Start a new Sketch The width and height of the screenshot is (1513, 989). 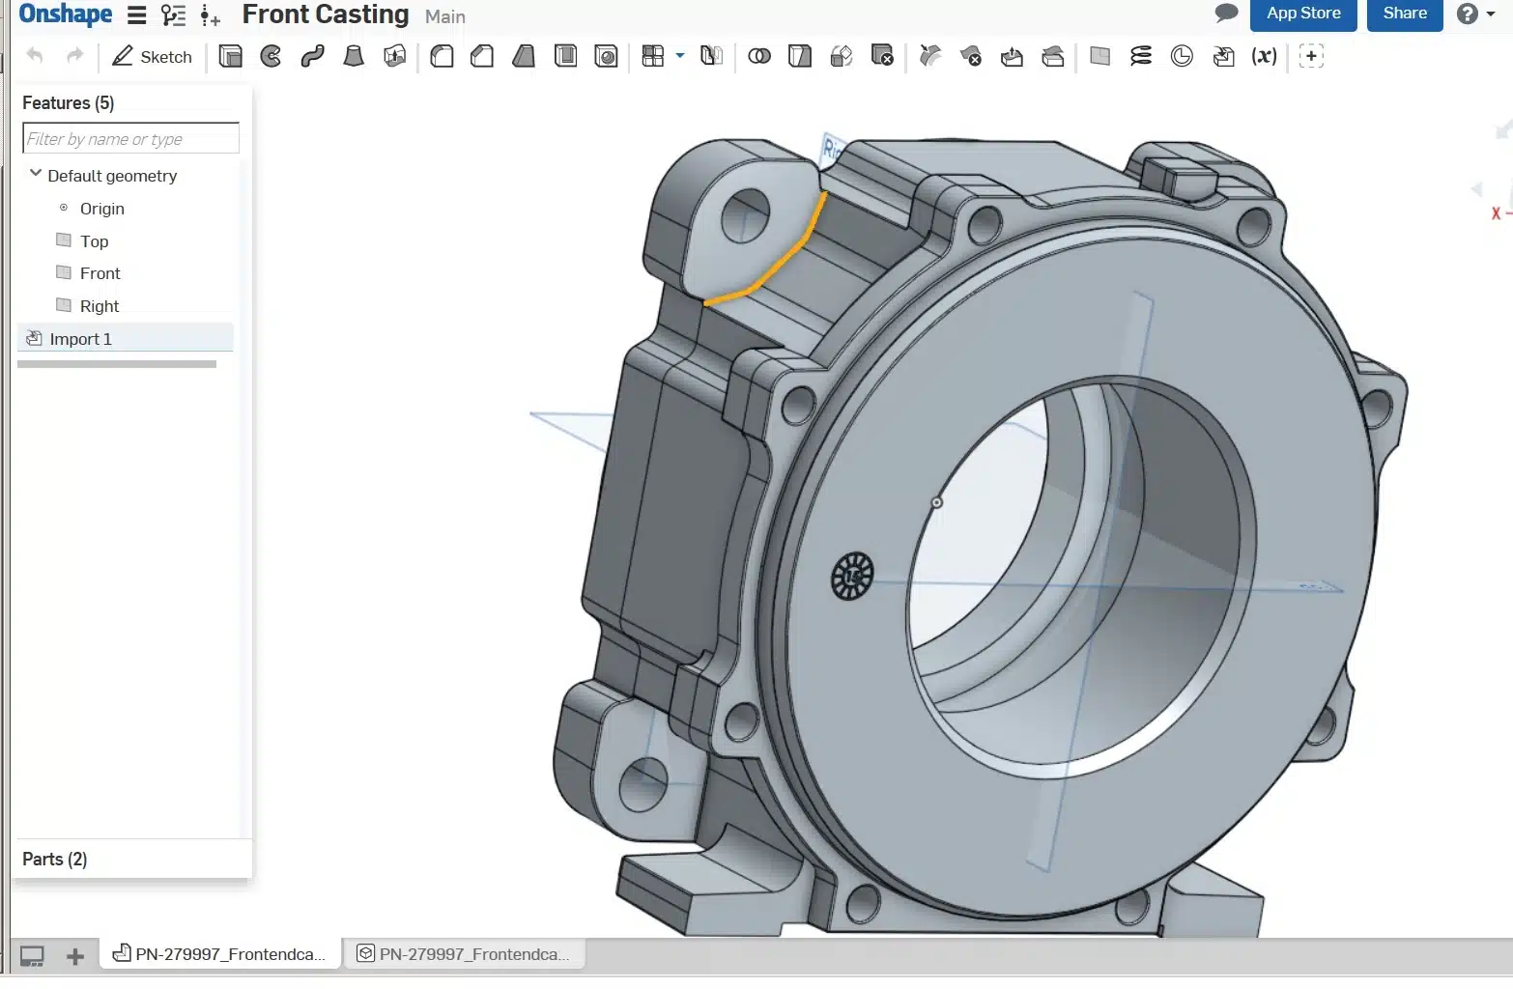(151, 56)
